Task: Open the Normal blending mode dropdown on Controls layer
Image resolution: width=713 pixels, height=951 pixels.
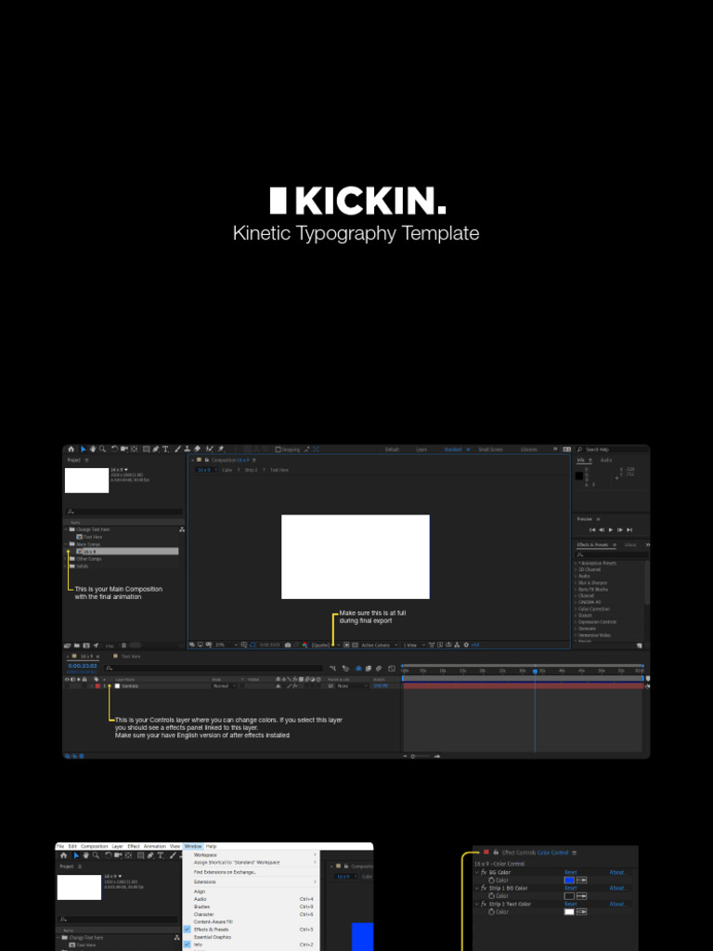Action: coord(225,686)
